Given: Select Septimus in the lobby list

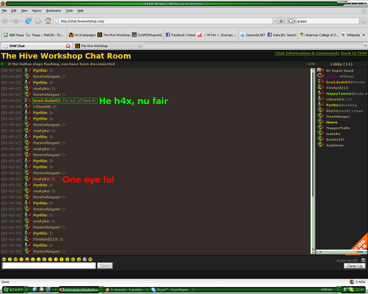Looking at the screenshot, I should click(x=335, y=145).
